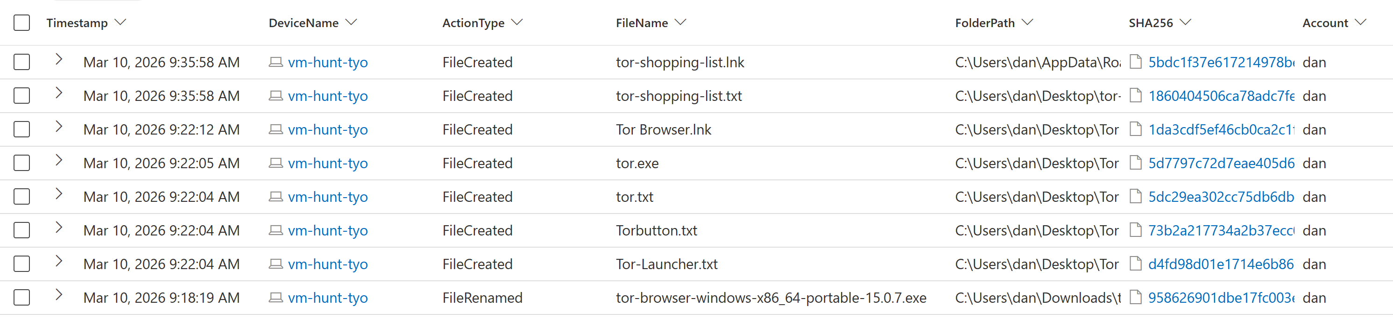Viewport: 1393px width, 335px height.
Task: Expand the Tor Browser.lnk row details
Action: (58, 129)
